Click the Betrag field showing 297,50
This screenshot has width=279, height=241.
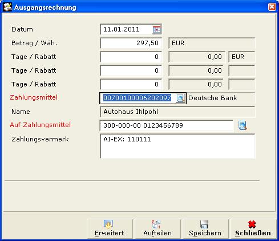pyautogui.click(x=131, y=43)
